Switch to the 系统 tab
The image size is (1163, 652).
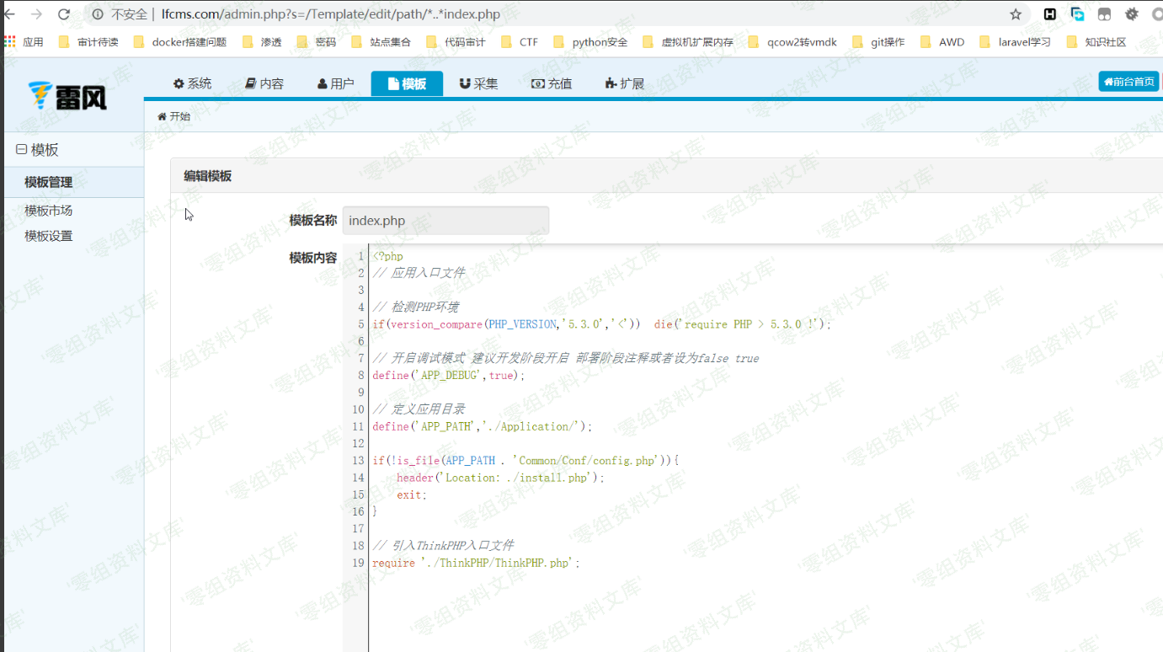pos(192,83)
